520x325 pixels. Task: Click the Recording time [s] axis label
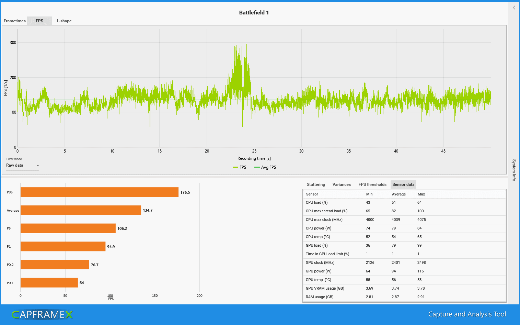(254, 158)
